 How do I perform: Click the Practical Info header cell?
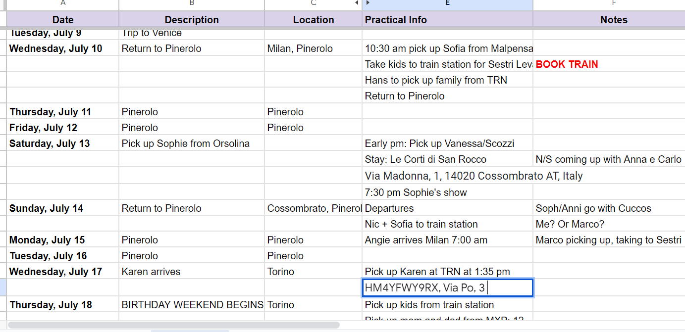click(x=447, y=20)
